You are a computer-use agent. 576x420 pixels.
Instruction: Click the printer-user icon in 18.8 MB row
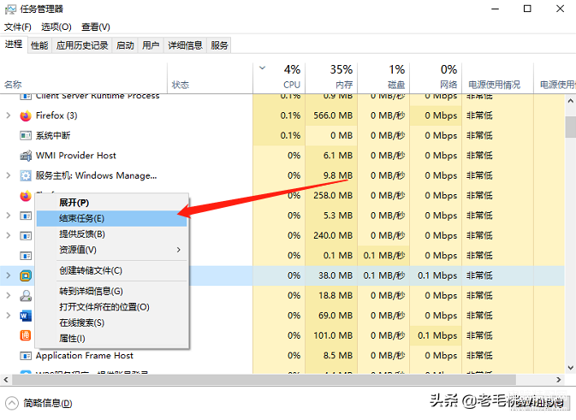coord(26,295)
